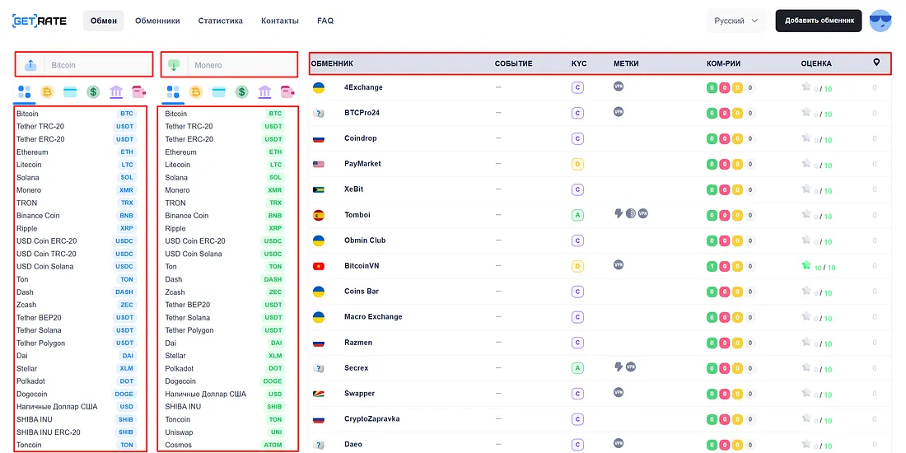Click the KYC grade A badge for Tomboi

point(577,215)
